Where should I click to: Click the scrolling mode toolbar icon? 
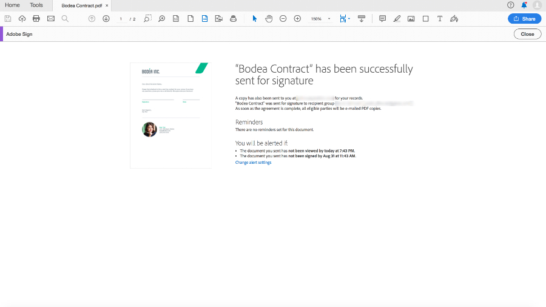pos(362,19)
